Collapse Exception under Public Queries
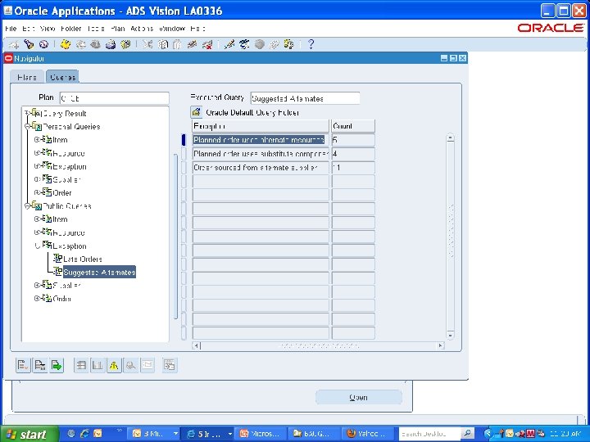 click(37, 246)
